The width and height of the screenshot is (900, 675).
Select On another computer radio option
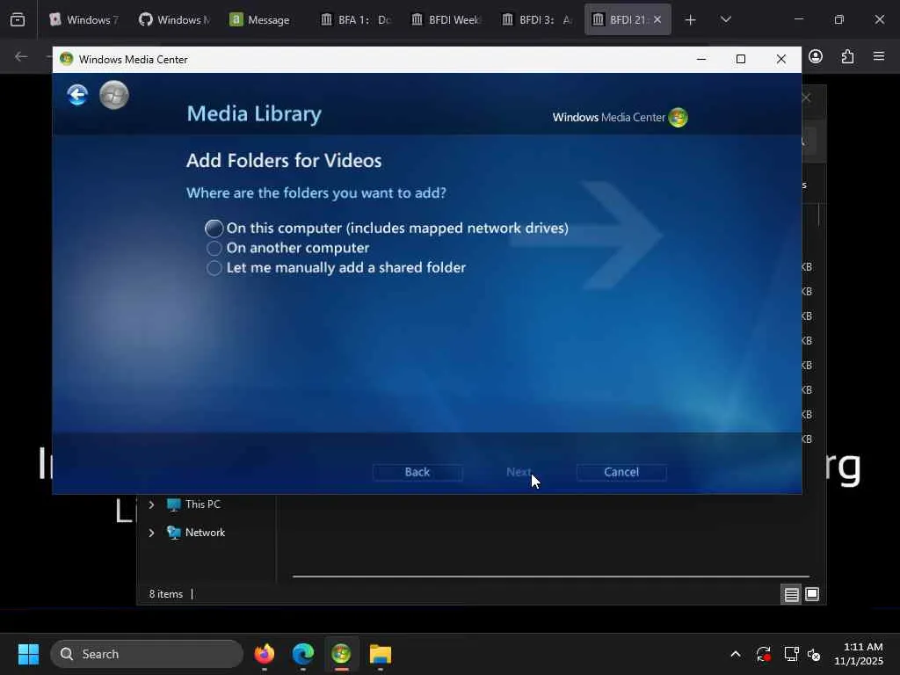point(214,248)
